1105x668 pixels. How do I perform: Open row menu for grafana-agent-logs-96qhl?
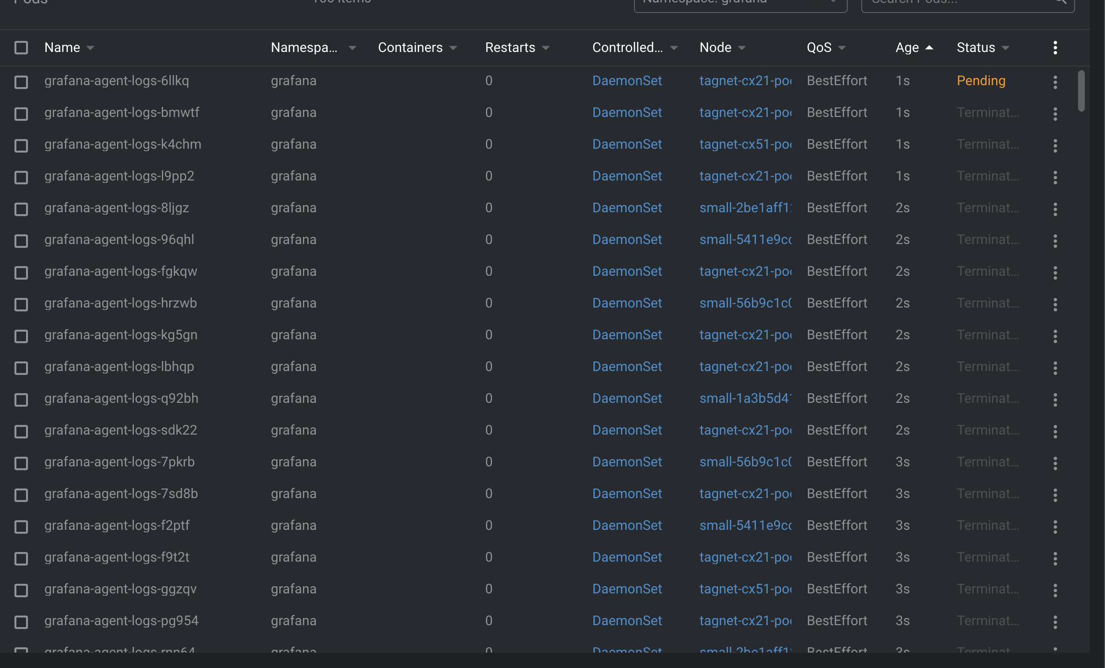coord(1055,240)
